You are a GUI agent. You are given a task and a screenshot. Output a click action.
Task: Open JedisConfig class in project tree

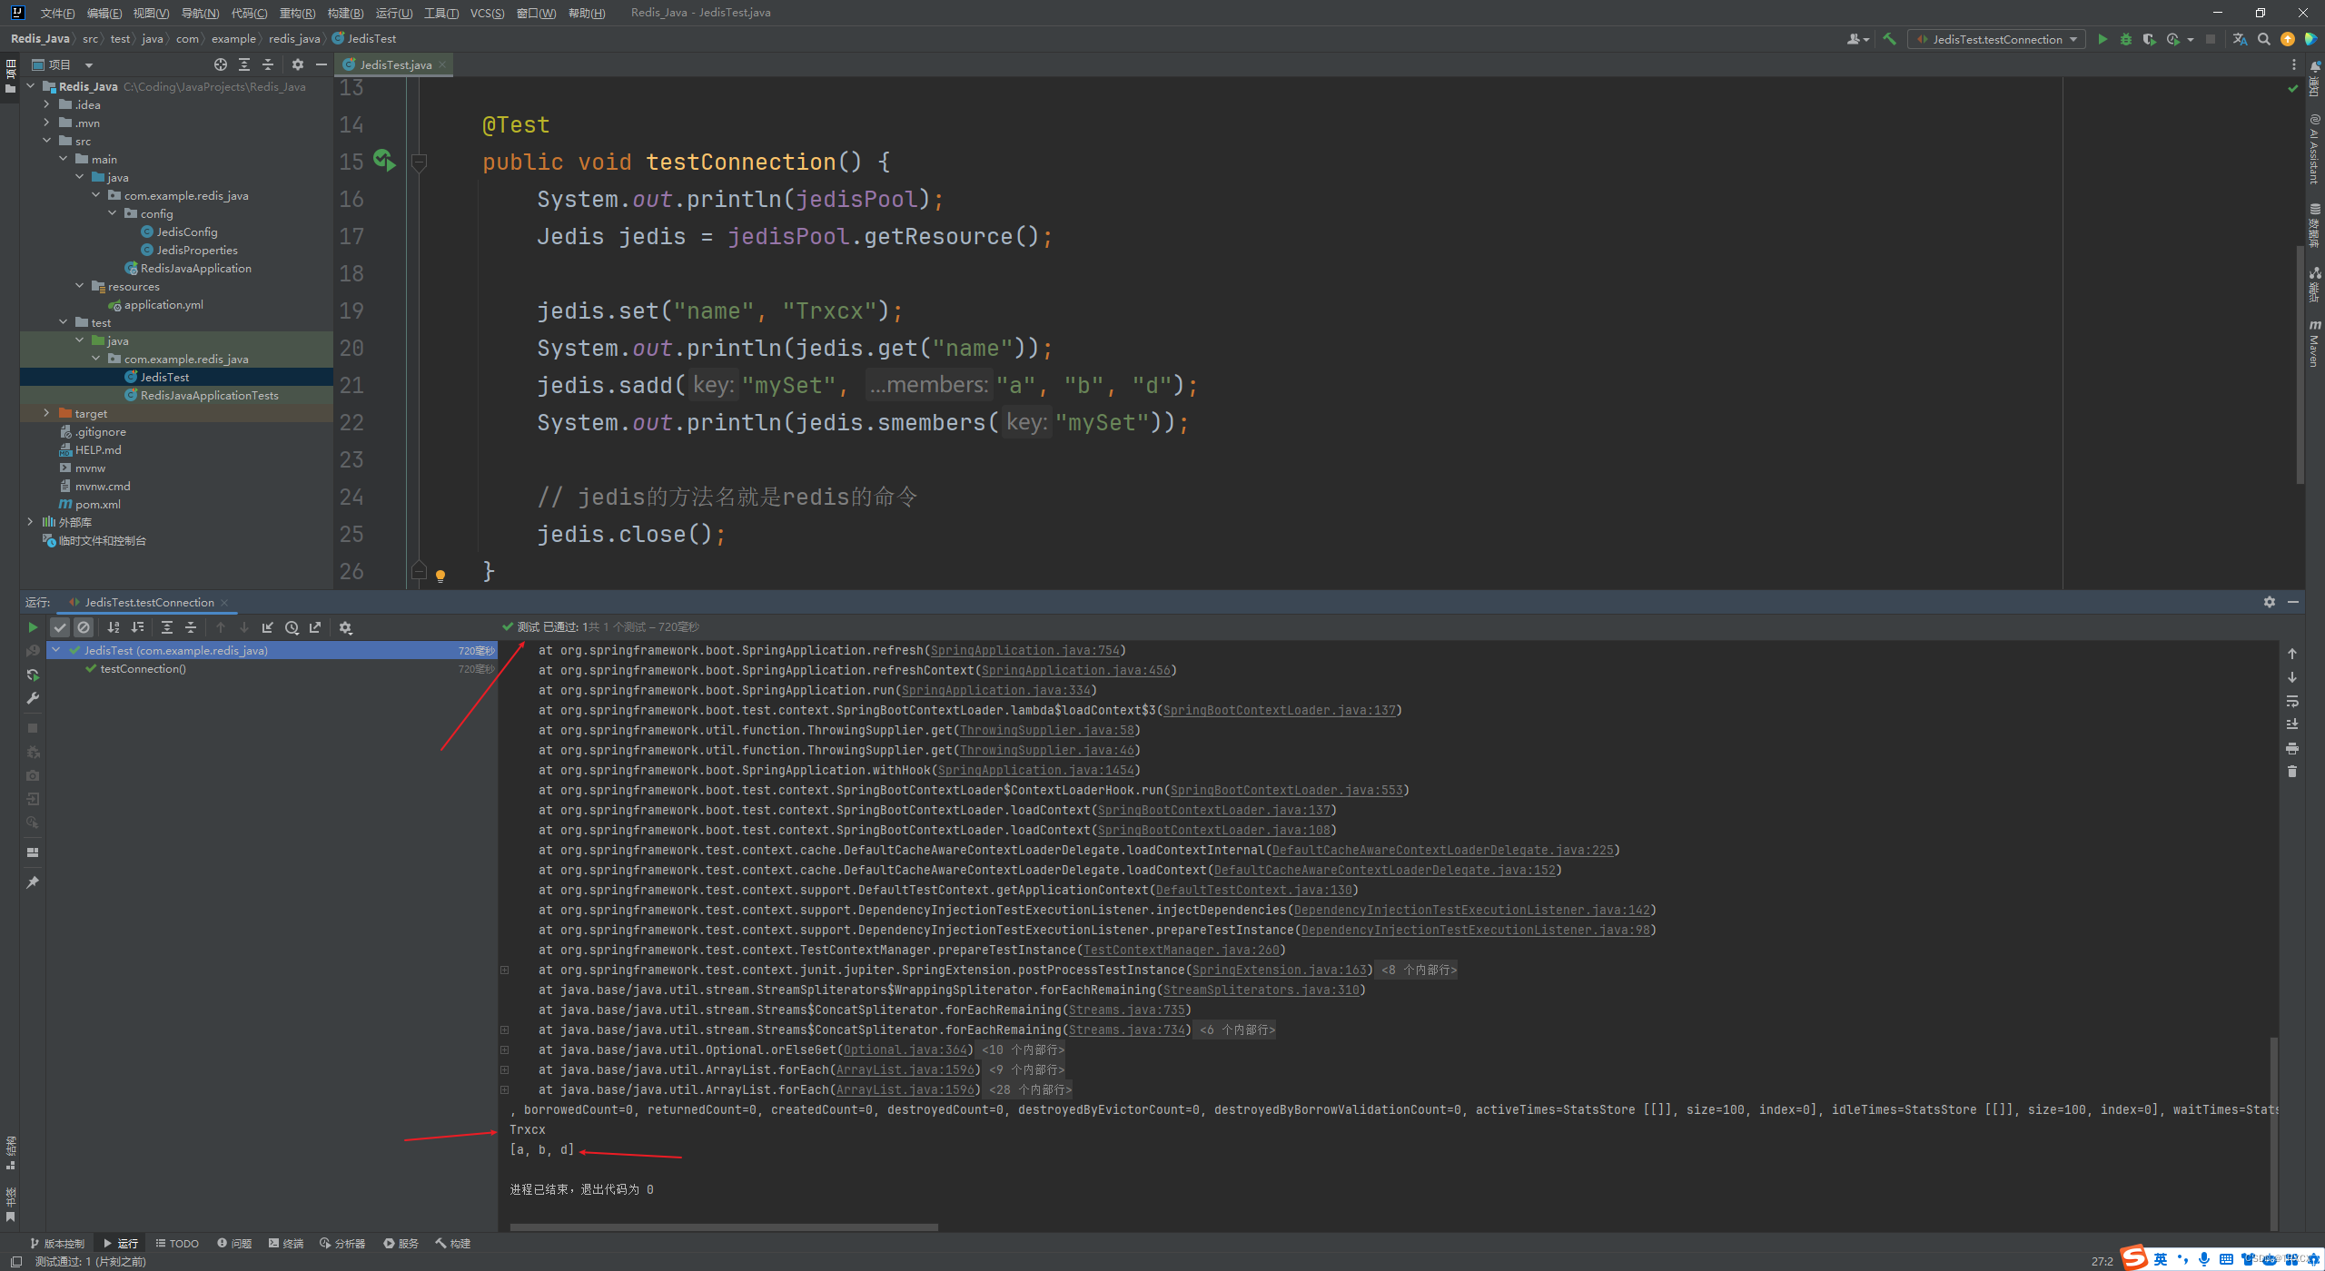point(186,232)
